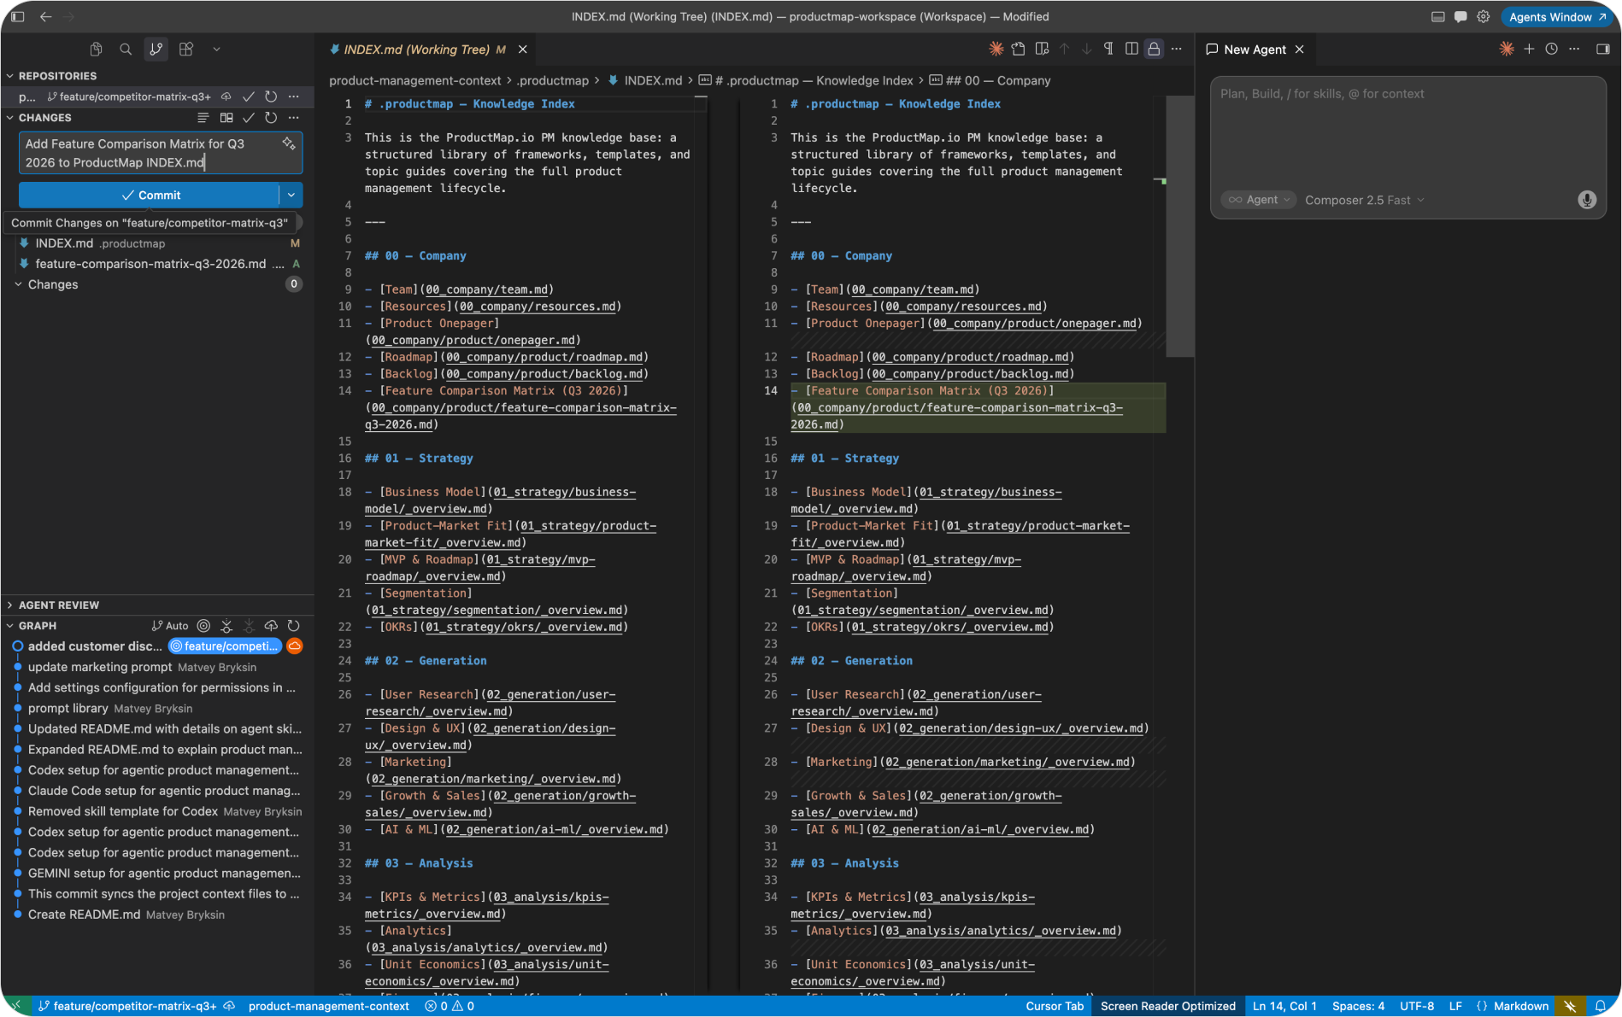
Task: Open file icon in diff editor toolbar
Action: [x=1019, y=49]
